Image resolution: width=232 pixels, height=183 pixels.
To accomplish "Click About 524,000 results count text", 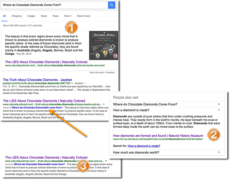I will [x=23, y=25].
